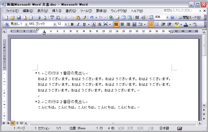Toggle italic text formatting
Image resolution: width=208 pixels, height=132 pixels.
coord(78,24)
